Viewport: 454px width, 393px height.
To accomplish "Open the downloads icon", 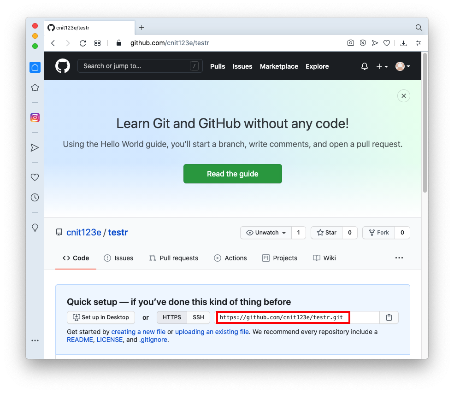I will 403,43.
